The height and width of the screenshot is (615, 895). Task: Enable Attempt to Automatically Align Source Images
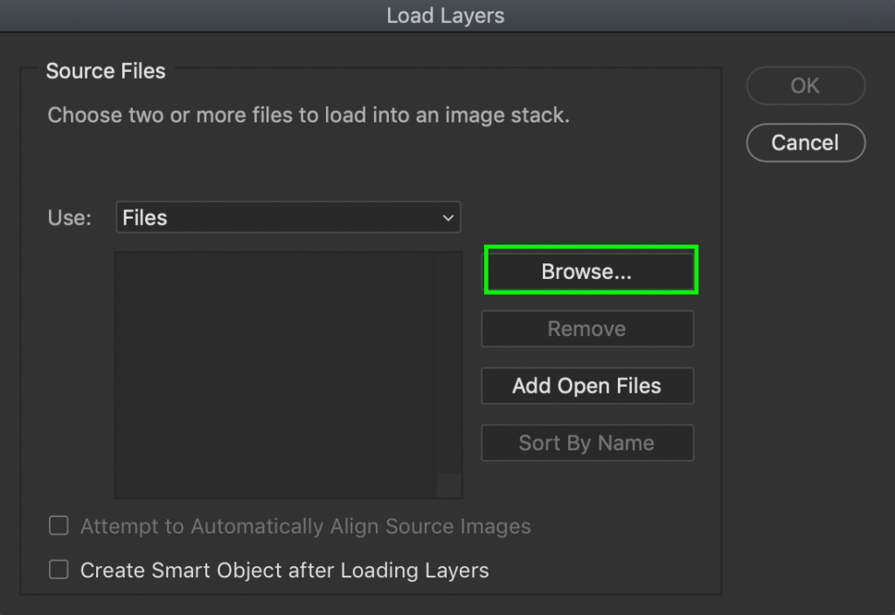(59, 525)
